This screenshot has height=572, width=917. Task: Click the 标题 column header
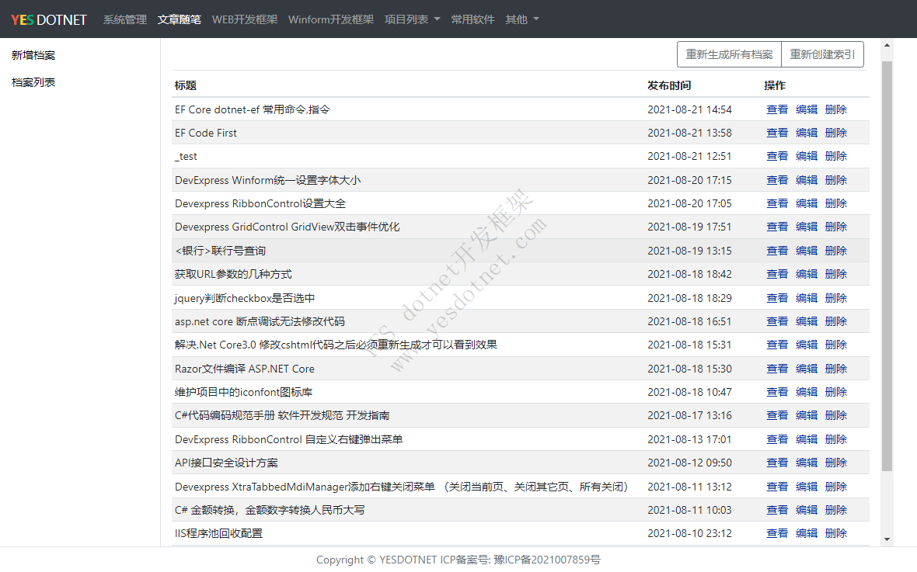point(186,85)
